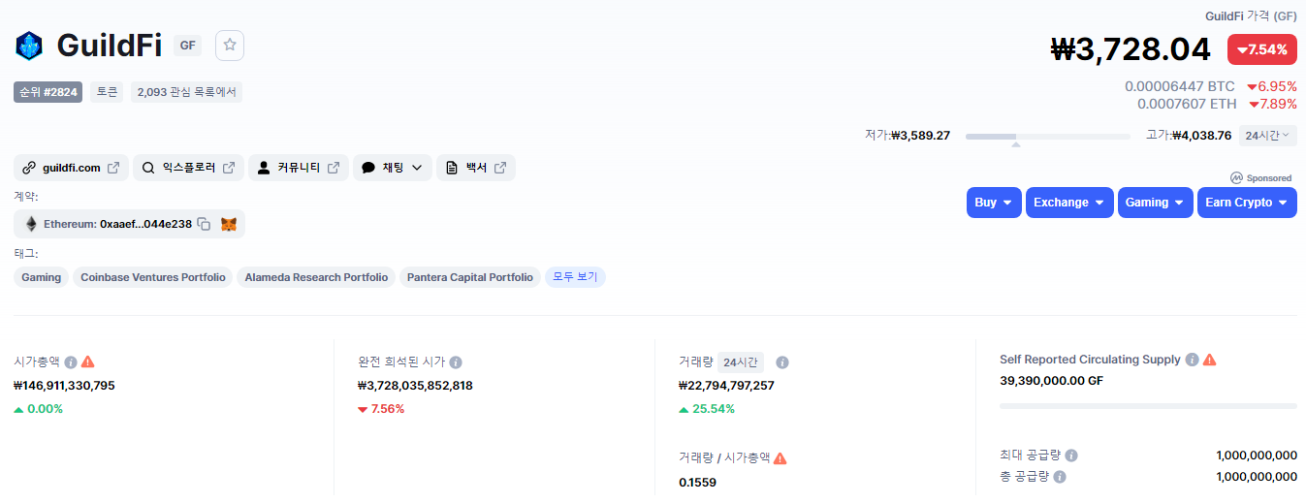Click the 0.1559 volume ratio value
Screen dimensions: 1306x503
(697, 482)
